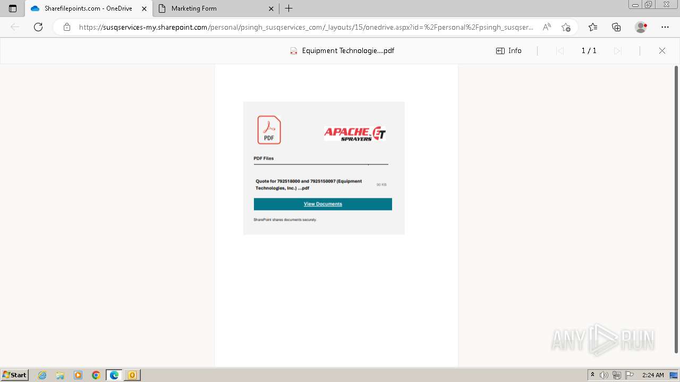Open a new browser tab
This screenshot has height=382, width=680.
pyautogui.click(x=288, y=8)
